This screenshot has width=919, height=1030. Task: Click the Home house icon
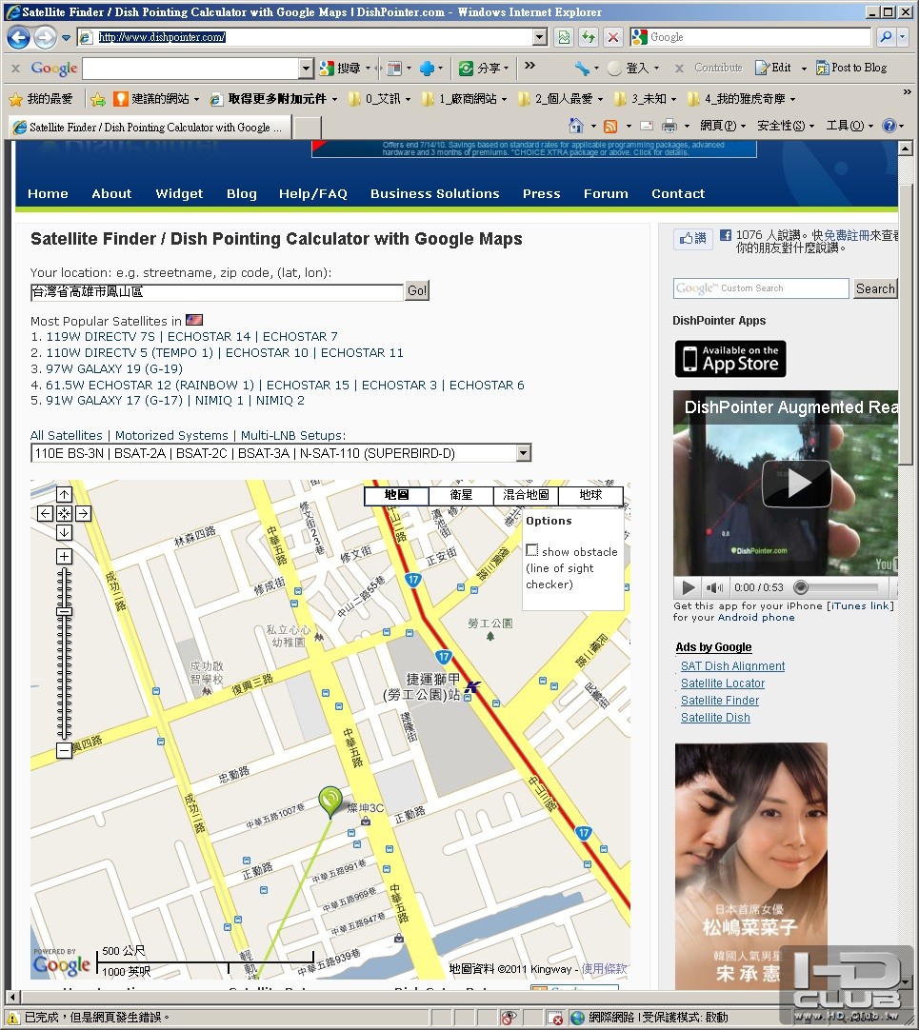(x=576, y=126)
